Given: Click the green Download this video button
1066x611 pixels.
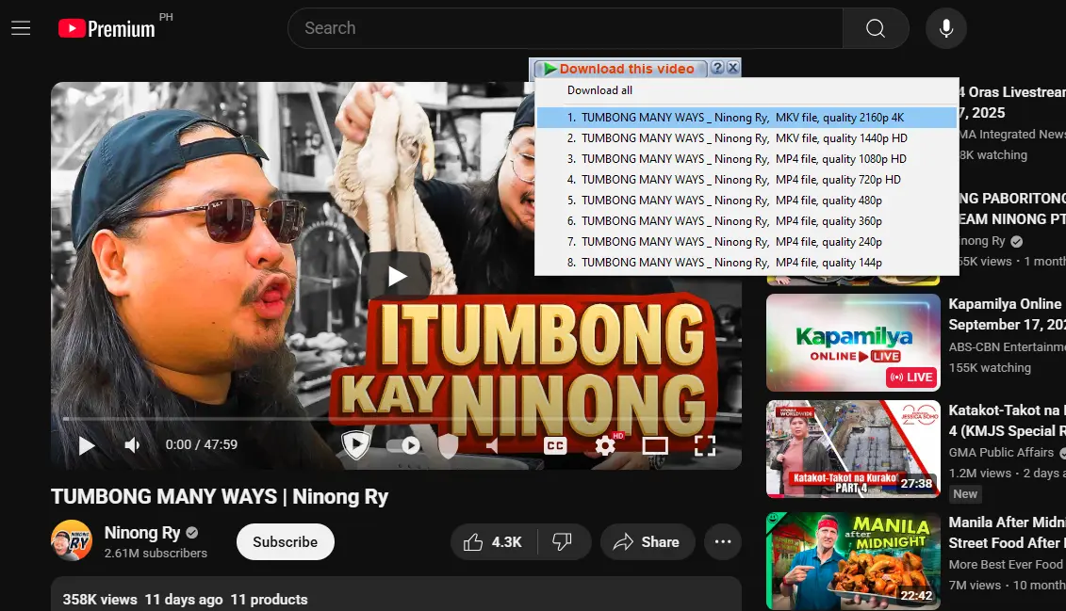Looking at the screenshot, I should pyautogui.click(x=619, y=69).
